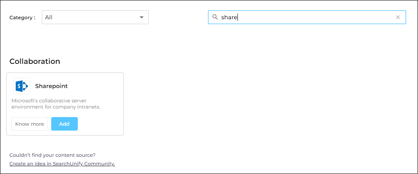Click Know more on the Sharepoint card
Image resolution: width=418 pixels, height=174 pixels.
point(29,124)
